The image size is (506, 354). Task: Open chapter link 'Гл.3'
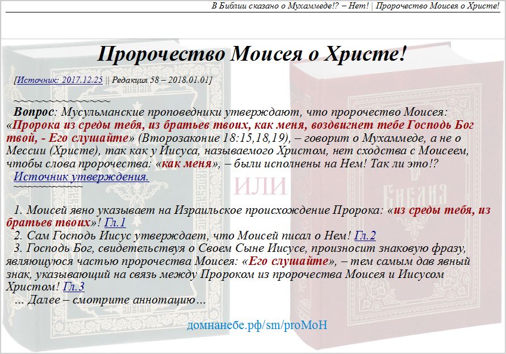click(74, 286)
